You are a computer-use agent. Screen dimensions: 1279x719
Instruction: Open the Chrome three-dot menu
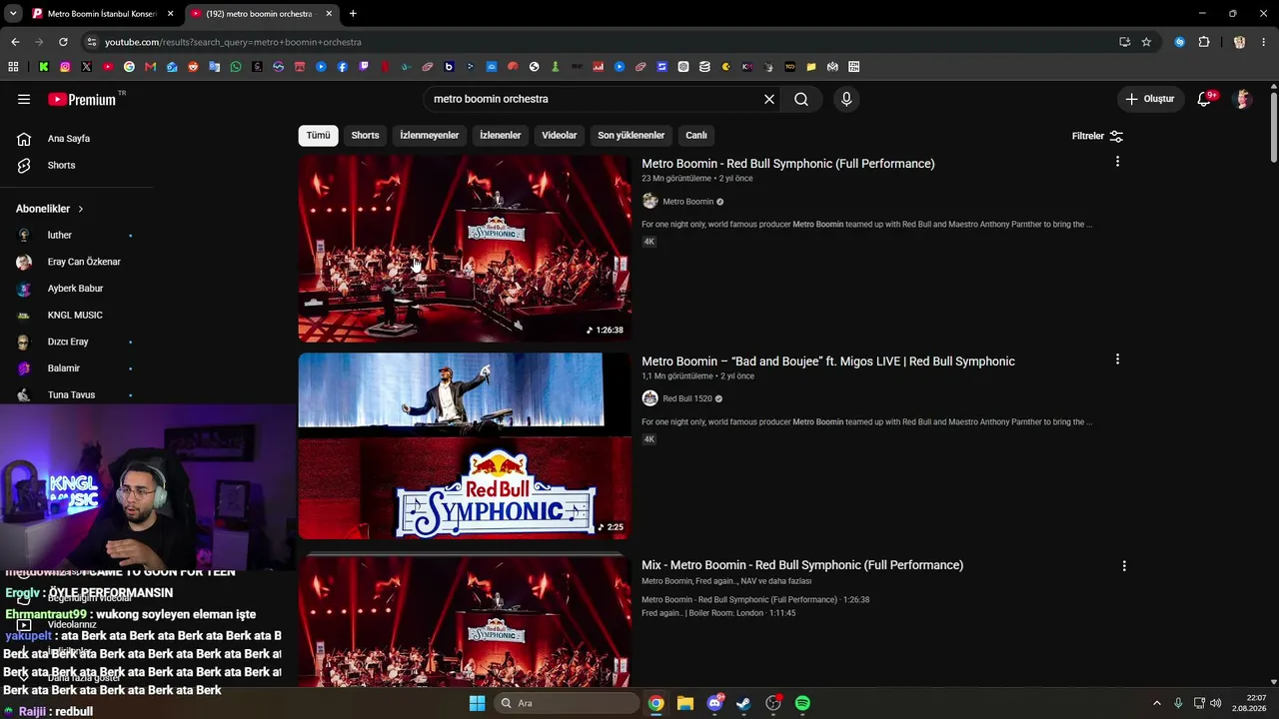click(x=1264, y=42)
